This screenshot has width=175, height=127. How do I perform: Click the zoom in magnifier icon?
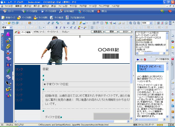130,23
